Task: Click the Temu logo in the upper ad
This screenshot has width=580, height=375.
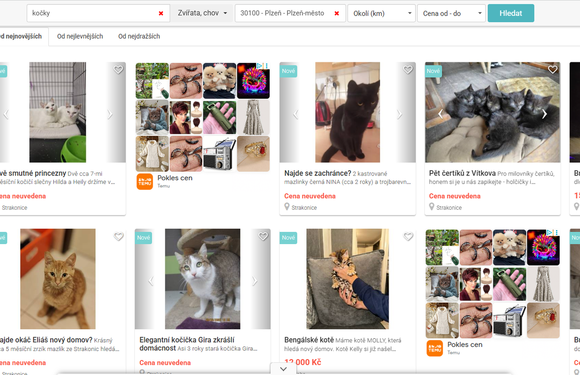Action: click(145, 181)
